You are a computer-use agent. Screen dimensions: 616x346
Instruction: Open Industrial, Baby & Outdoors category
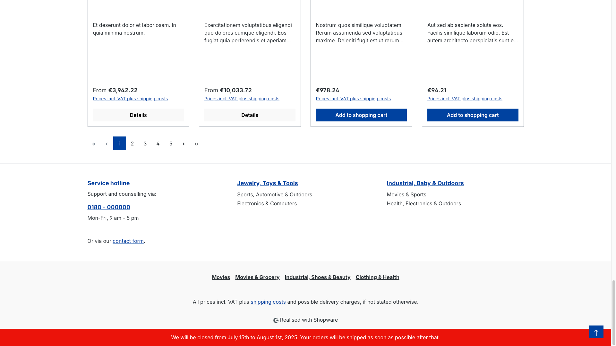(x=425, y=183)
